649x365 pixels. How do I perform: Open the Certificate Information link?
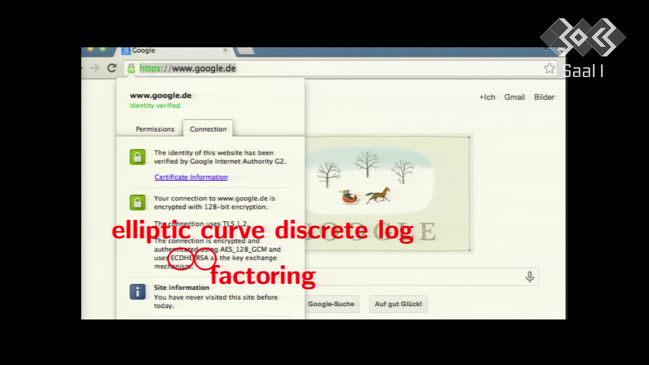pyautogui.click(x=191, y=177)
